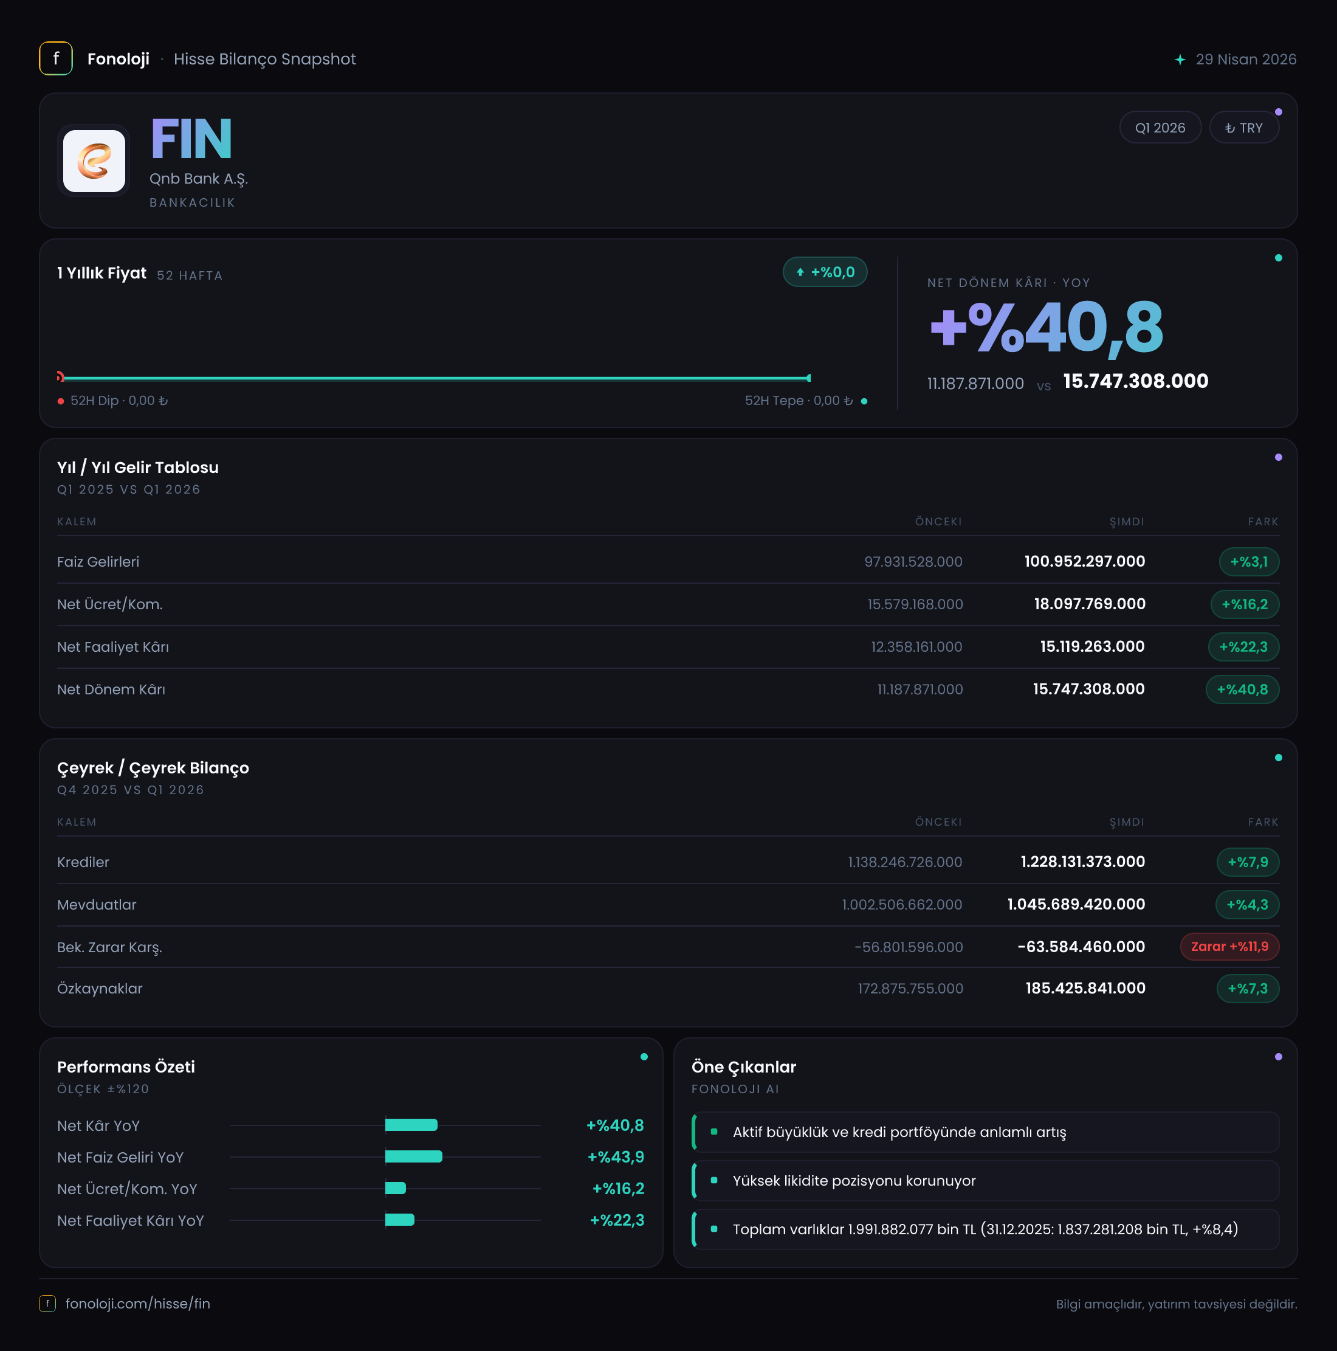
Task: Click the small footer Fonoloji logo icon
Action: 47,1304
